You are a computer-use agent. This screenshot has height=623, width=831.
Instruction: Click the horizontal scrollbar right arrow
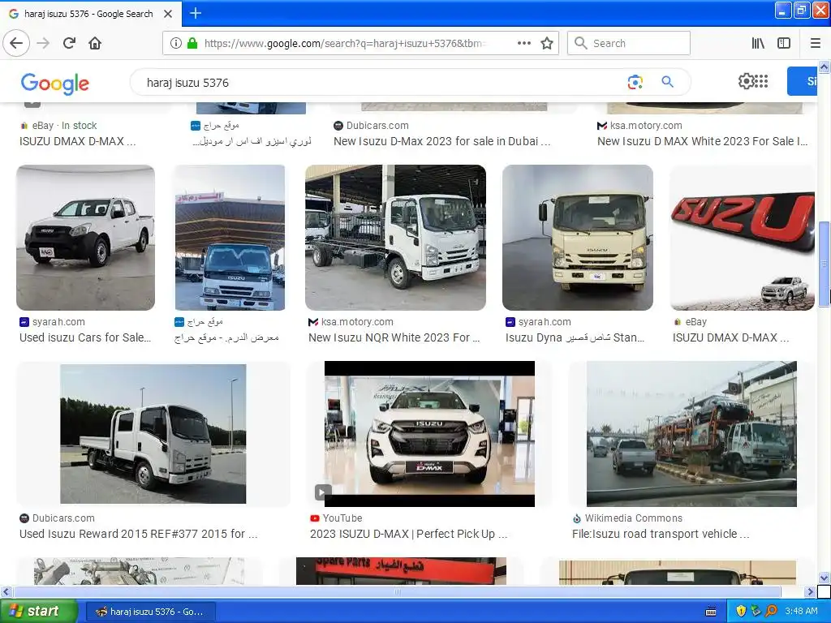pos(811,591)
